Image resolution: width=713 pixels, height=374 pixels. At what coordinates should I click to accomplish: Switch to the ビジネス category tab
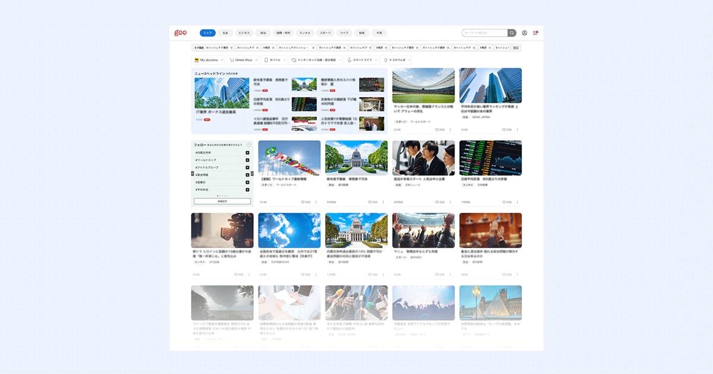[244, 33]
